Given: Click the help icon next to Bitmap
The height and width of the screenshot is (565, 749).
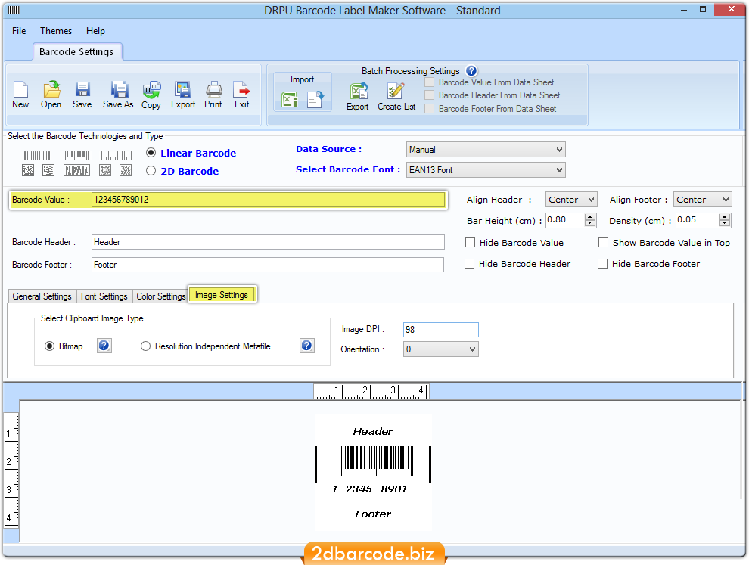Looking at the screenshot, I should [104, 346].
